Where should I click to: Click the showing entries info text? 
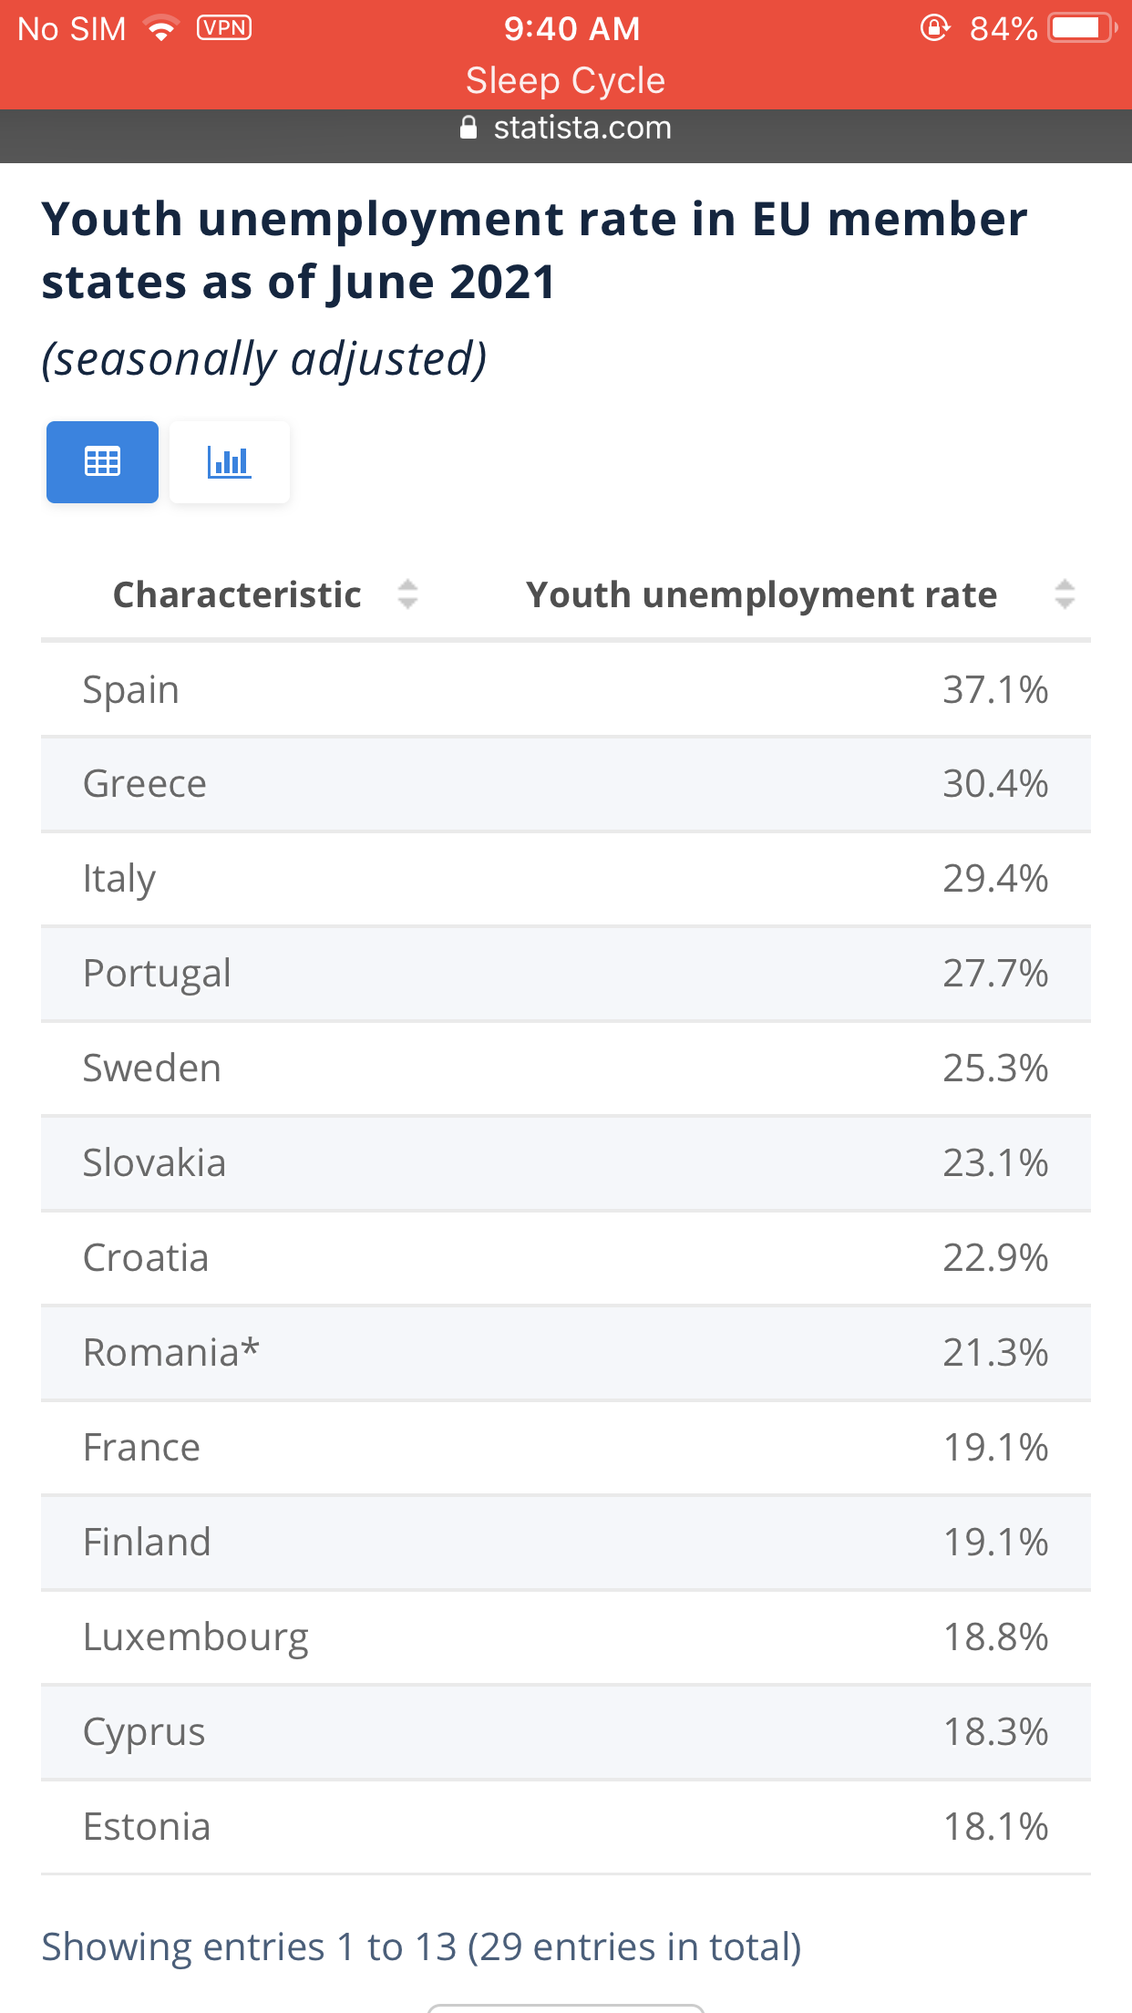coord(421,1947)
